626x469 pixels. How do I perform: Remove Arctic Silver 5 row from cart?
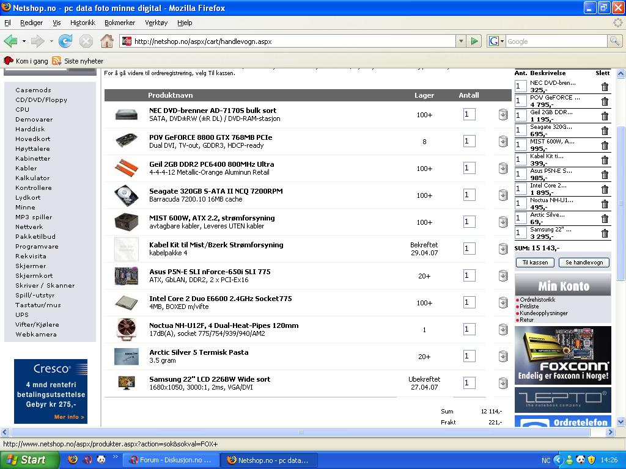click(503, 357)
